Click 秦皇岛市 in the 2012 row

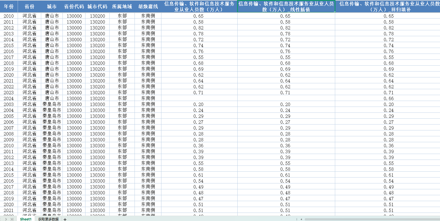pos(52,157)
